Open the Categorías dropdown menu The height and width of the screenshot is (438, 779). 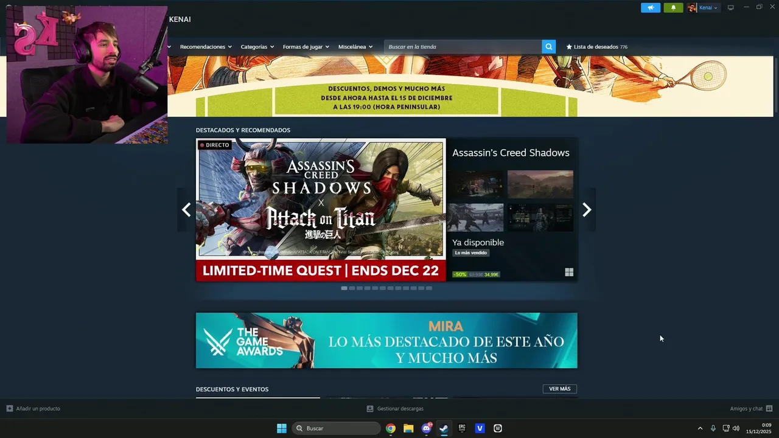(257, 47)
